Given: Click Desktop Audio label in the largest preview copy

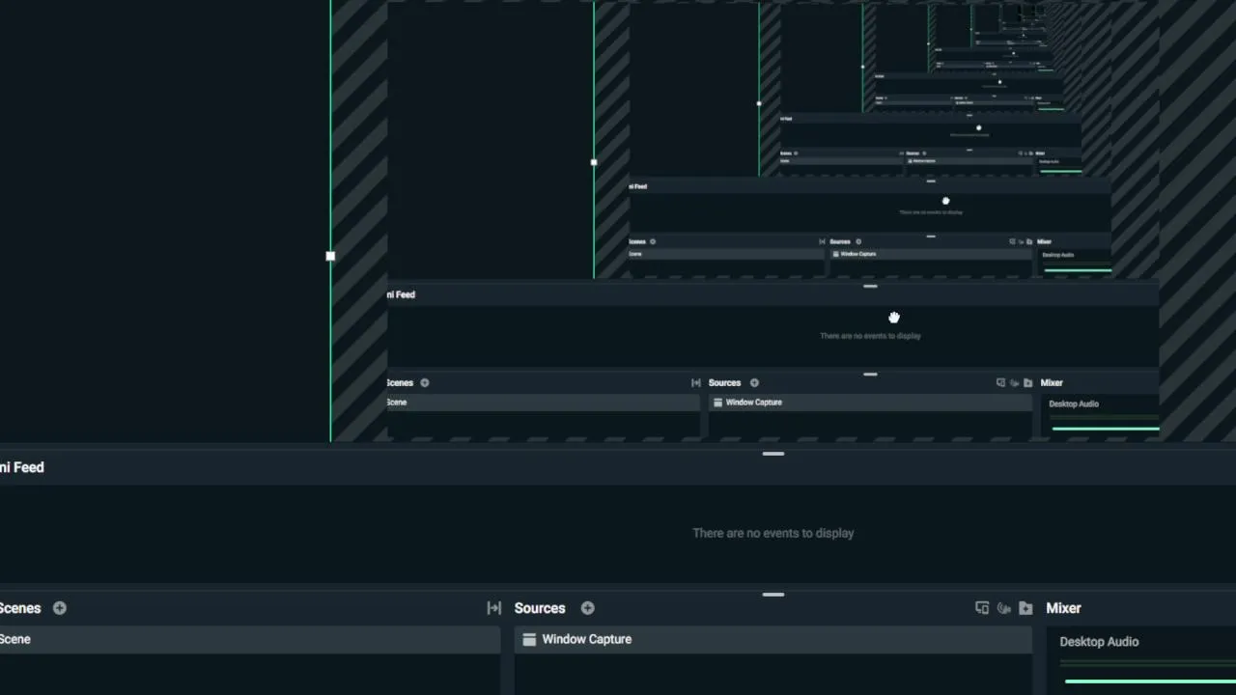Looking at the screenshot, I should pyautogui.click(x=1074, y=404).
